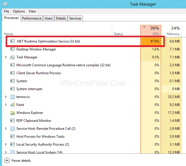Open the File menu
The width and height of the screenshot is (186, 166).
coord(7,11)
